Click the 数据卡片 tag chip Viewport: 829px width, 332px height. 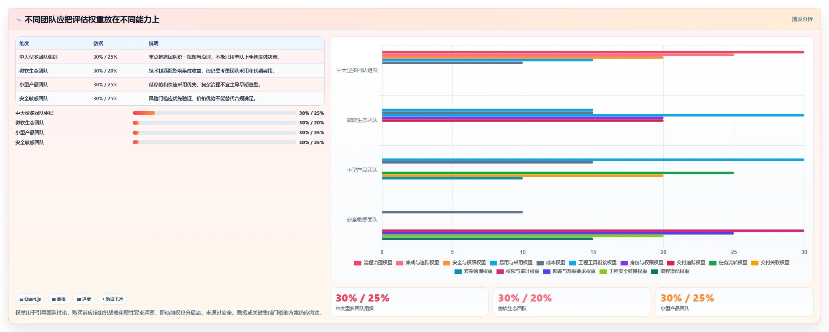113,299
